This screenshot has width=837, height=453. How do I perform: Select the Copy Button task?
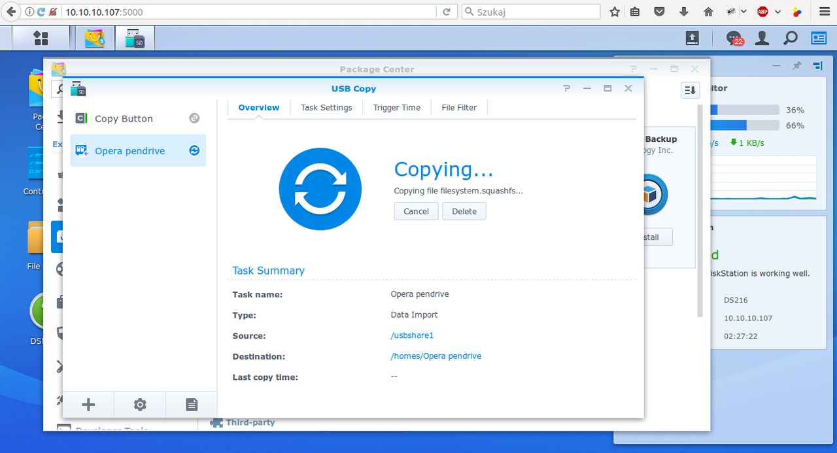[x=138, y=118]
